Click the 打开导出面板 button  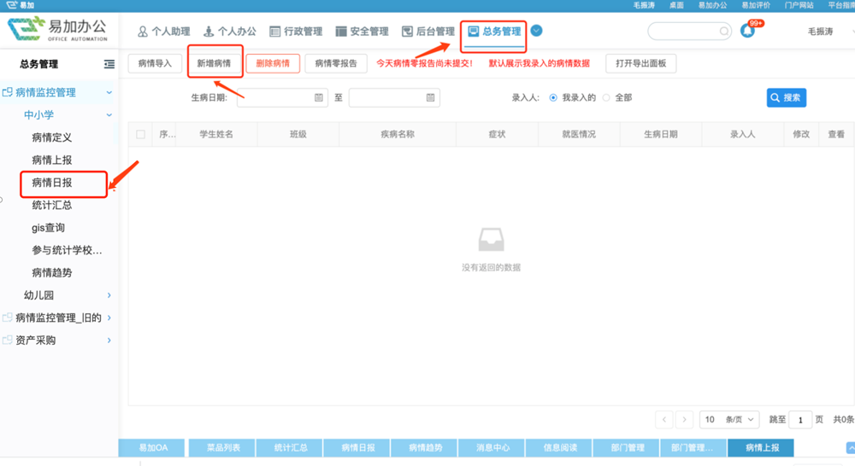pos(640,64)
